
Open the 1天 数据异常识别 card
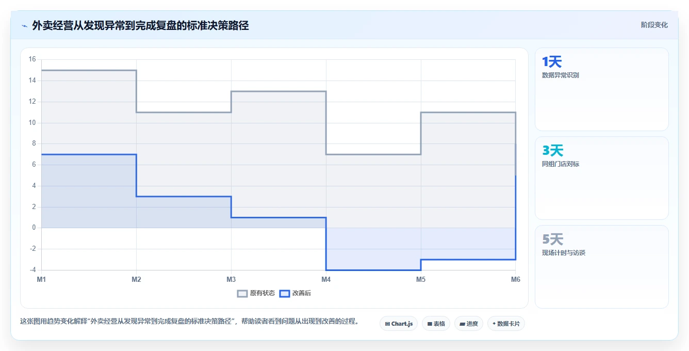click(x=601, y=89)
